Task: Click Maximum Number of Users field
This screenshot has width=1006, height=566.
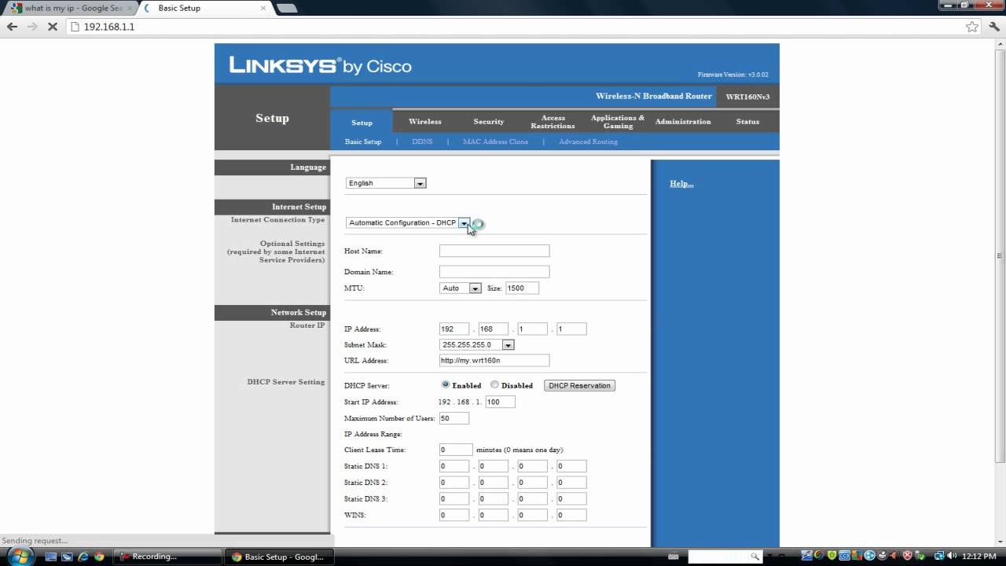Action: pyautogui.click(x=454, y=418)
